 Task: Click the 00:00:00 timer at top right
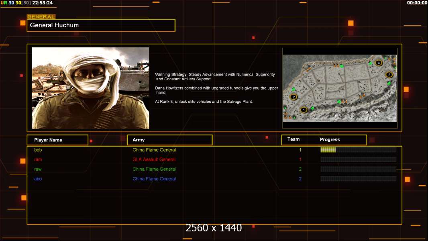point(417,3)
